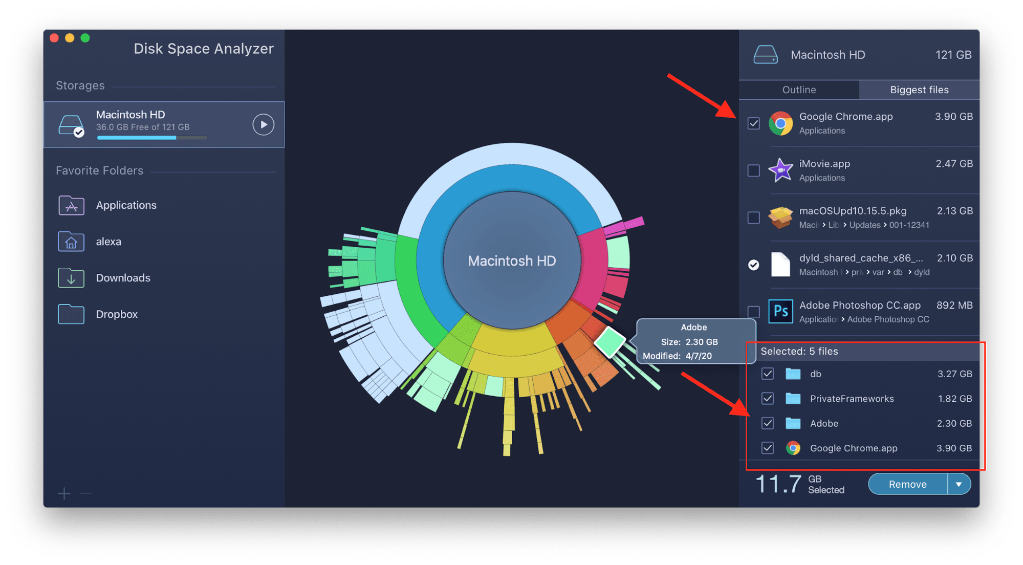Uncheck Google Chrome.app in Biggest files
Viewport: 1023px width, 565px height.
pos(753,123)
